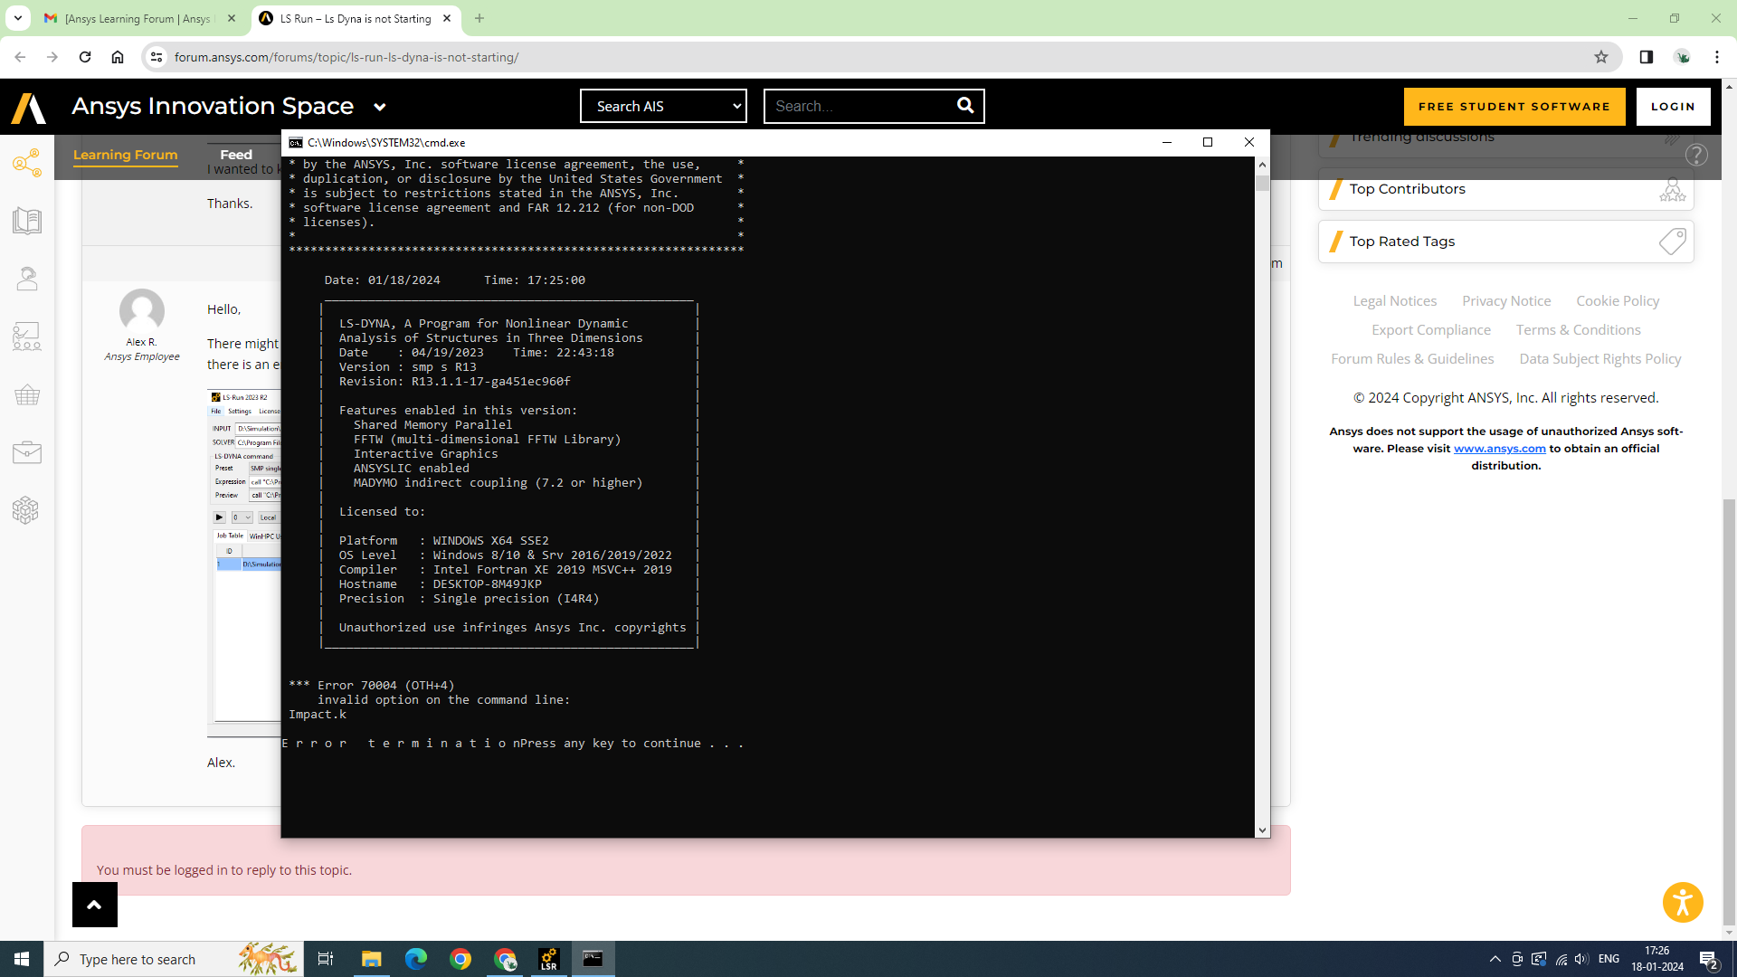Open the left sidebar book icon
1737x977 pixels.
(x=27, y=221)
